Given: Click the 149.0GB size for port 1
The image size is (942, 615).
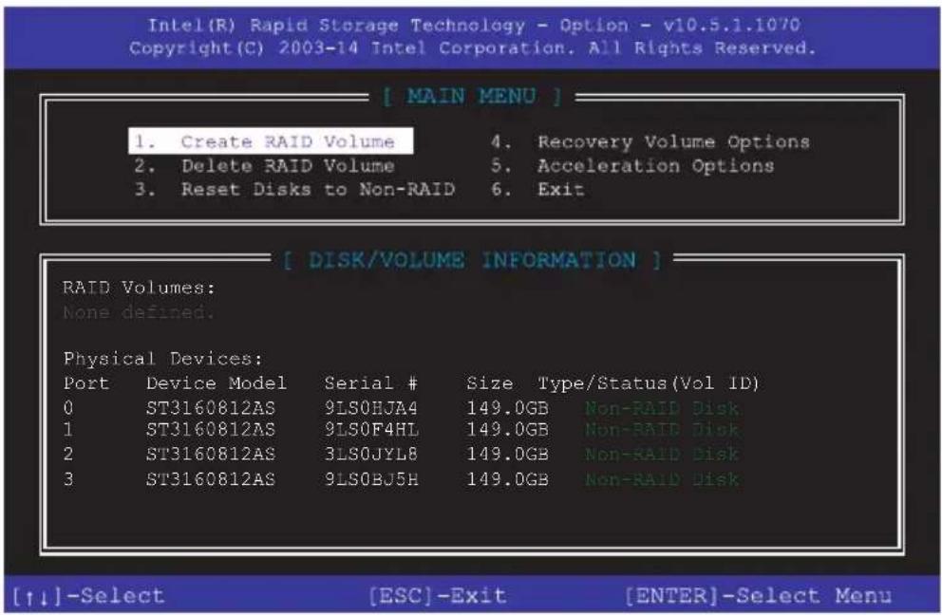Looking at the screenshot, I should pos(508,429).
